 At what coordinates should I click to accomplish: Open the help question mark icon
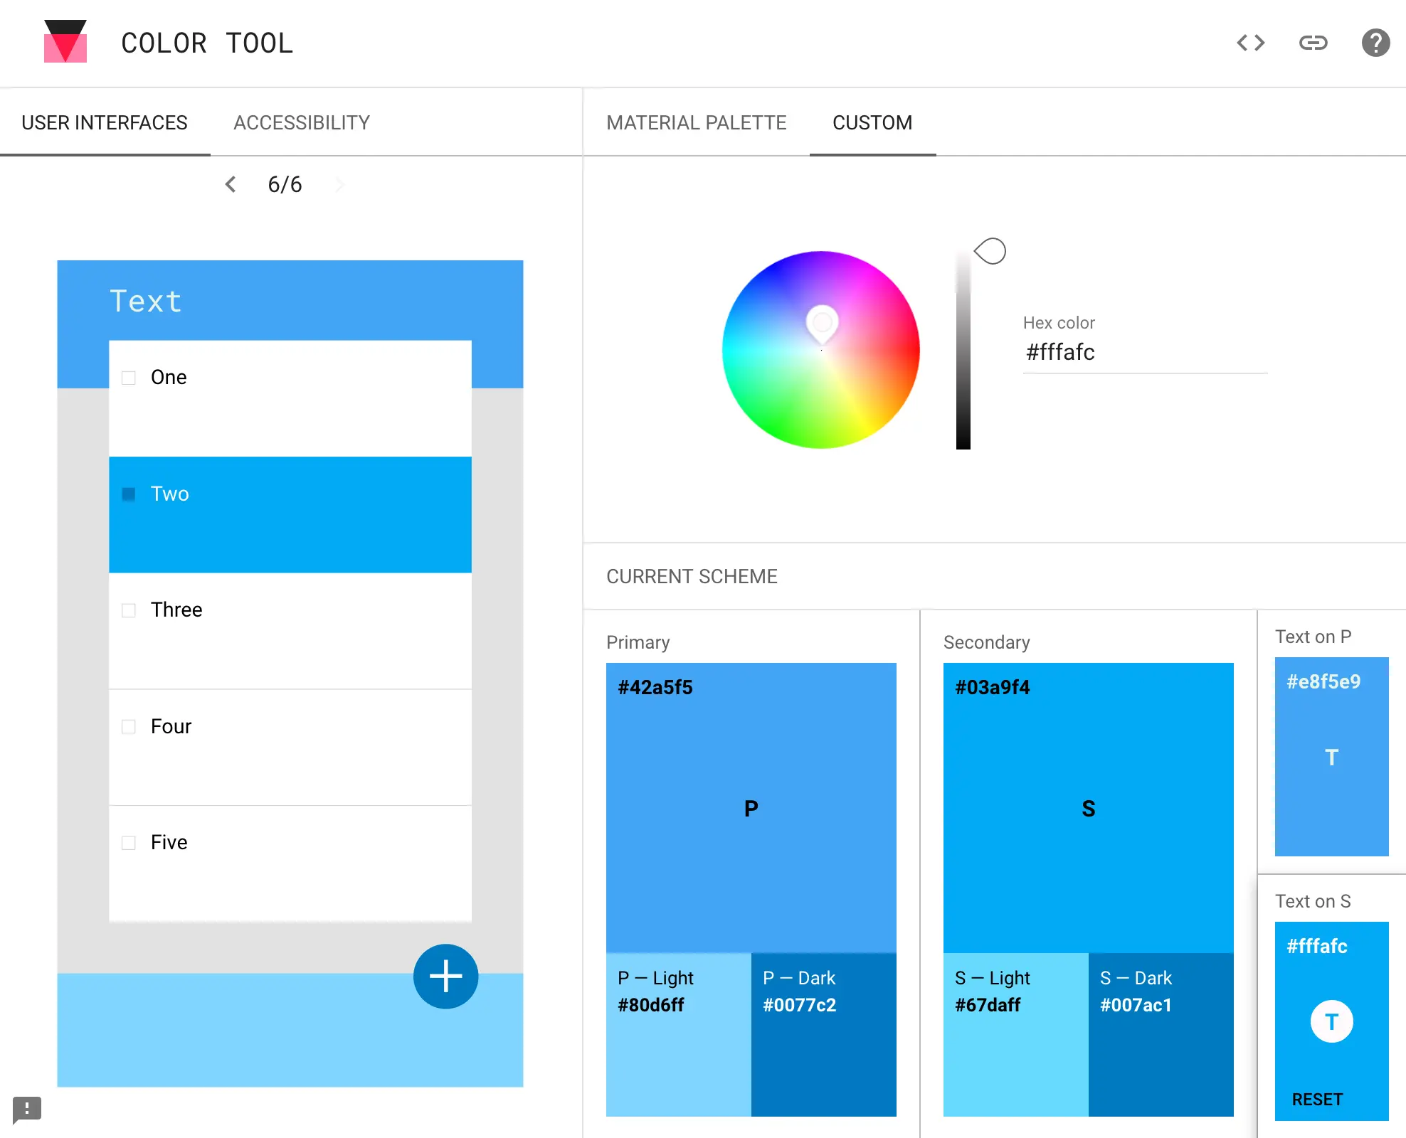click(1375, 43)
